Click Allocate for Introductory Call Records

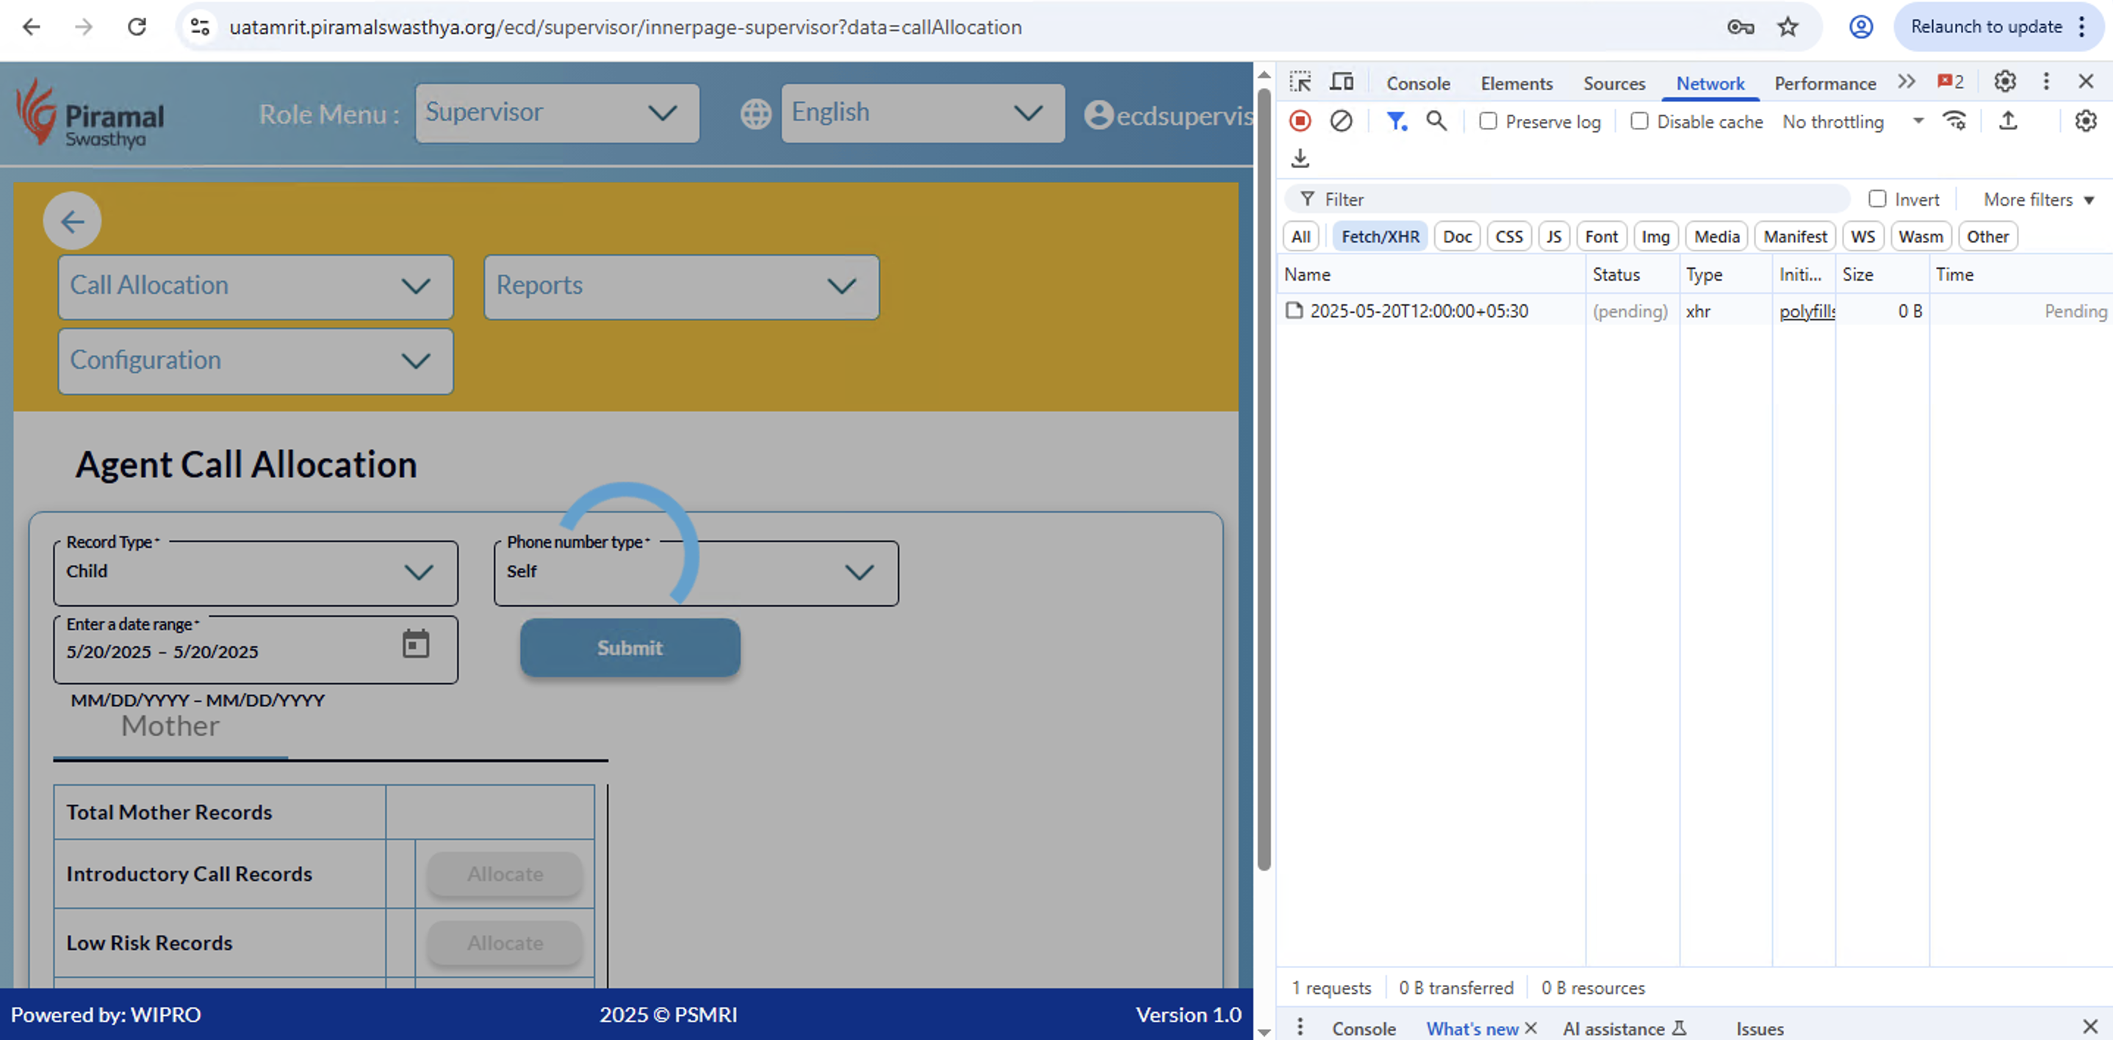point(505,874)
